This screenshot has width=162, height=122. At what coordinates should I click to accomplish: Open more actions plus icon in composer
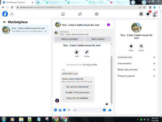click(55, 110)
